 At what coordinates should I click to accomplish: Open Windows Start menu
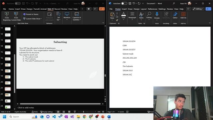coord(4,117)
